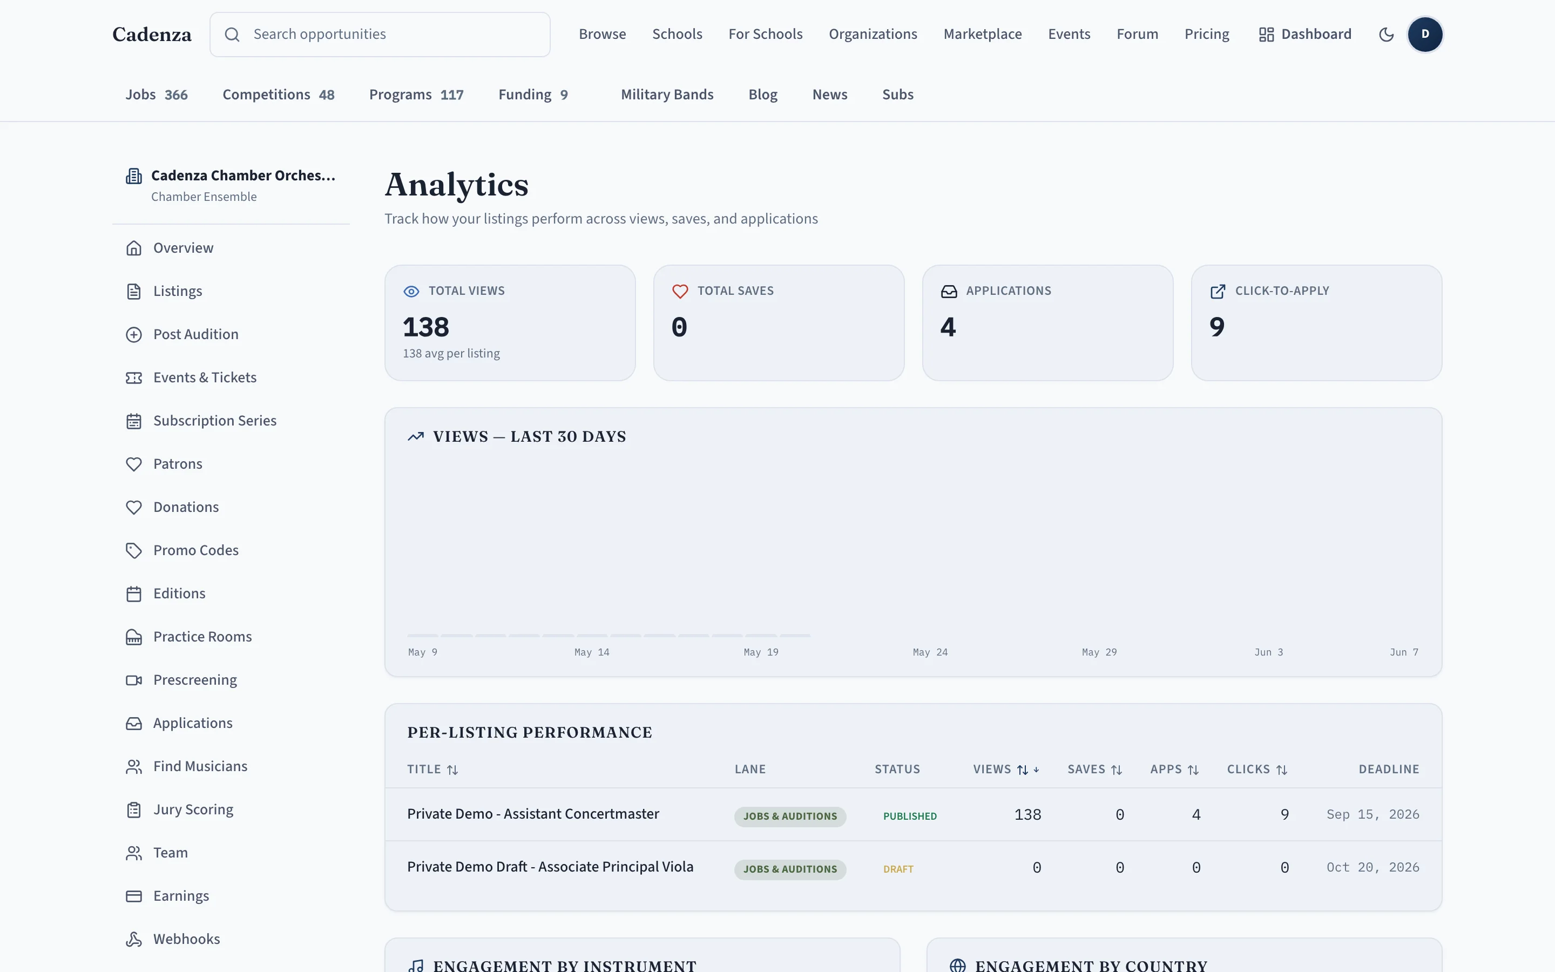
Task: Open For Schools navigation link
Action: pos(765,34)
